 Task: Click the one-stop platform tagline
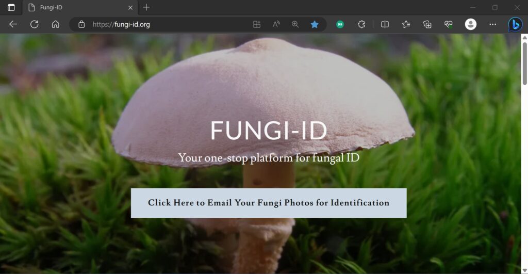tap(269, 158)
